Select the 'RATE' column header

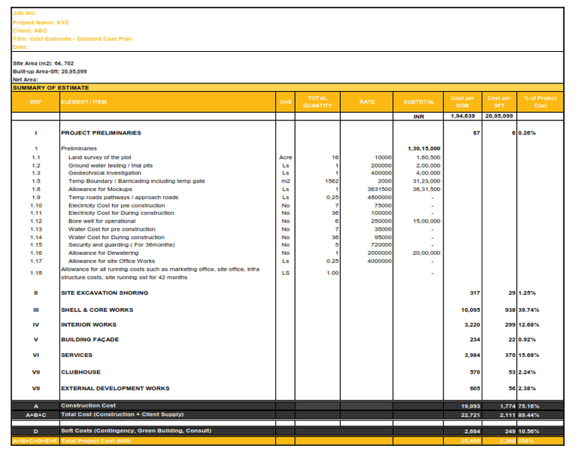tap(367, 101)
